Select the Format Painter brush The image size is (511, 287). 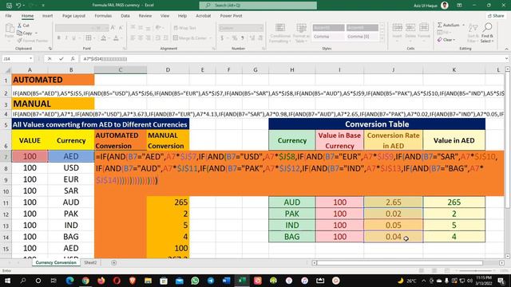pos(19,41)
